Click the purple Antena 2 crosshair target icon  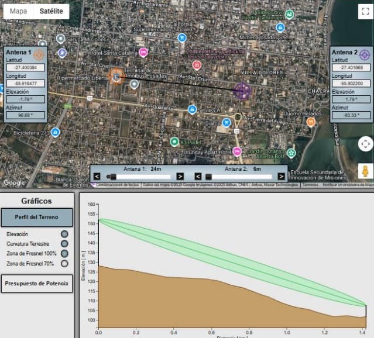coord(365,55)
